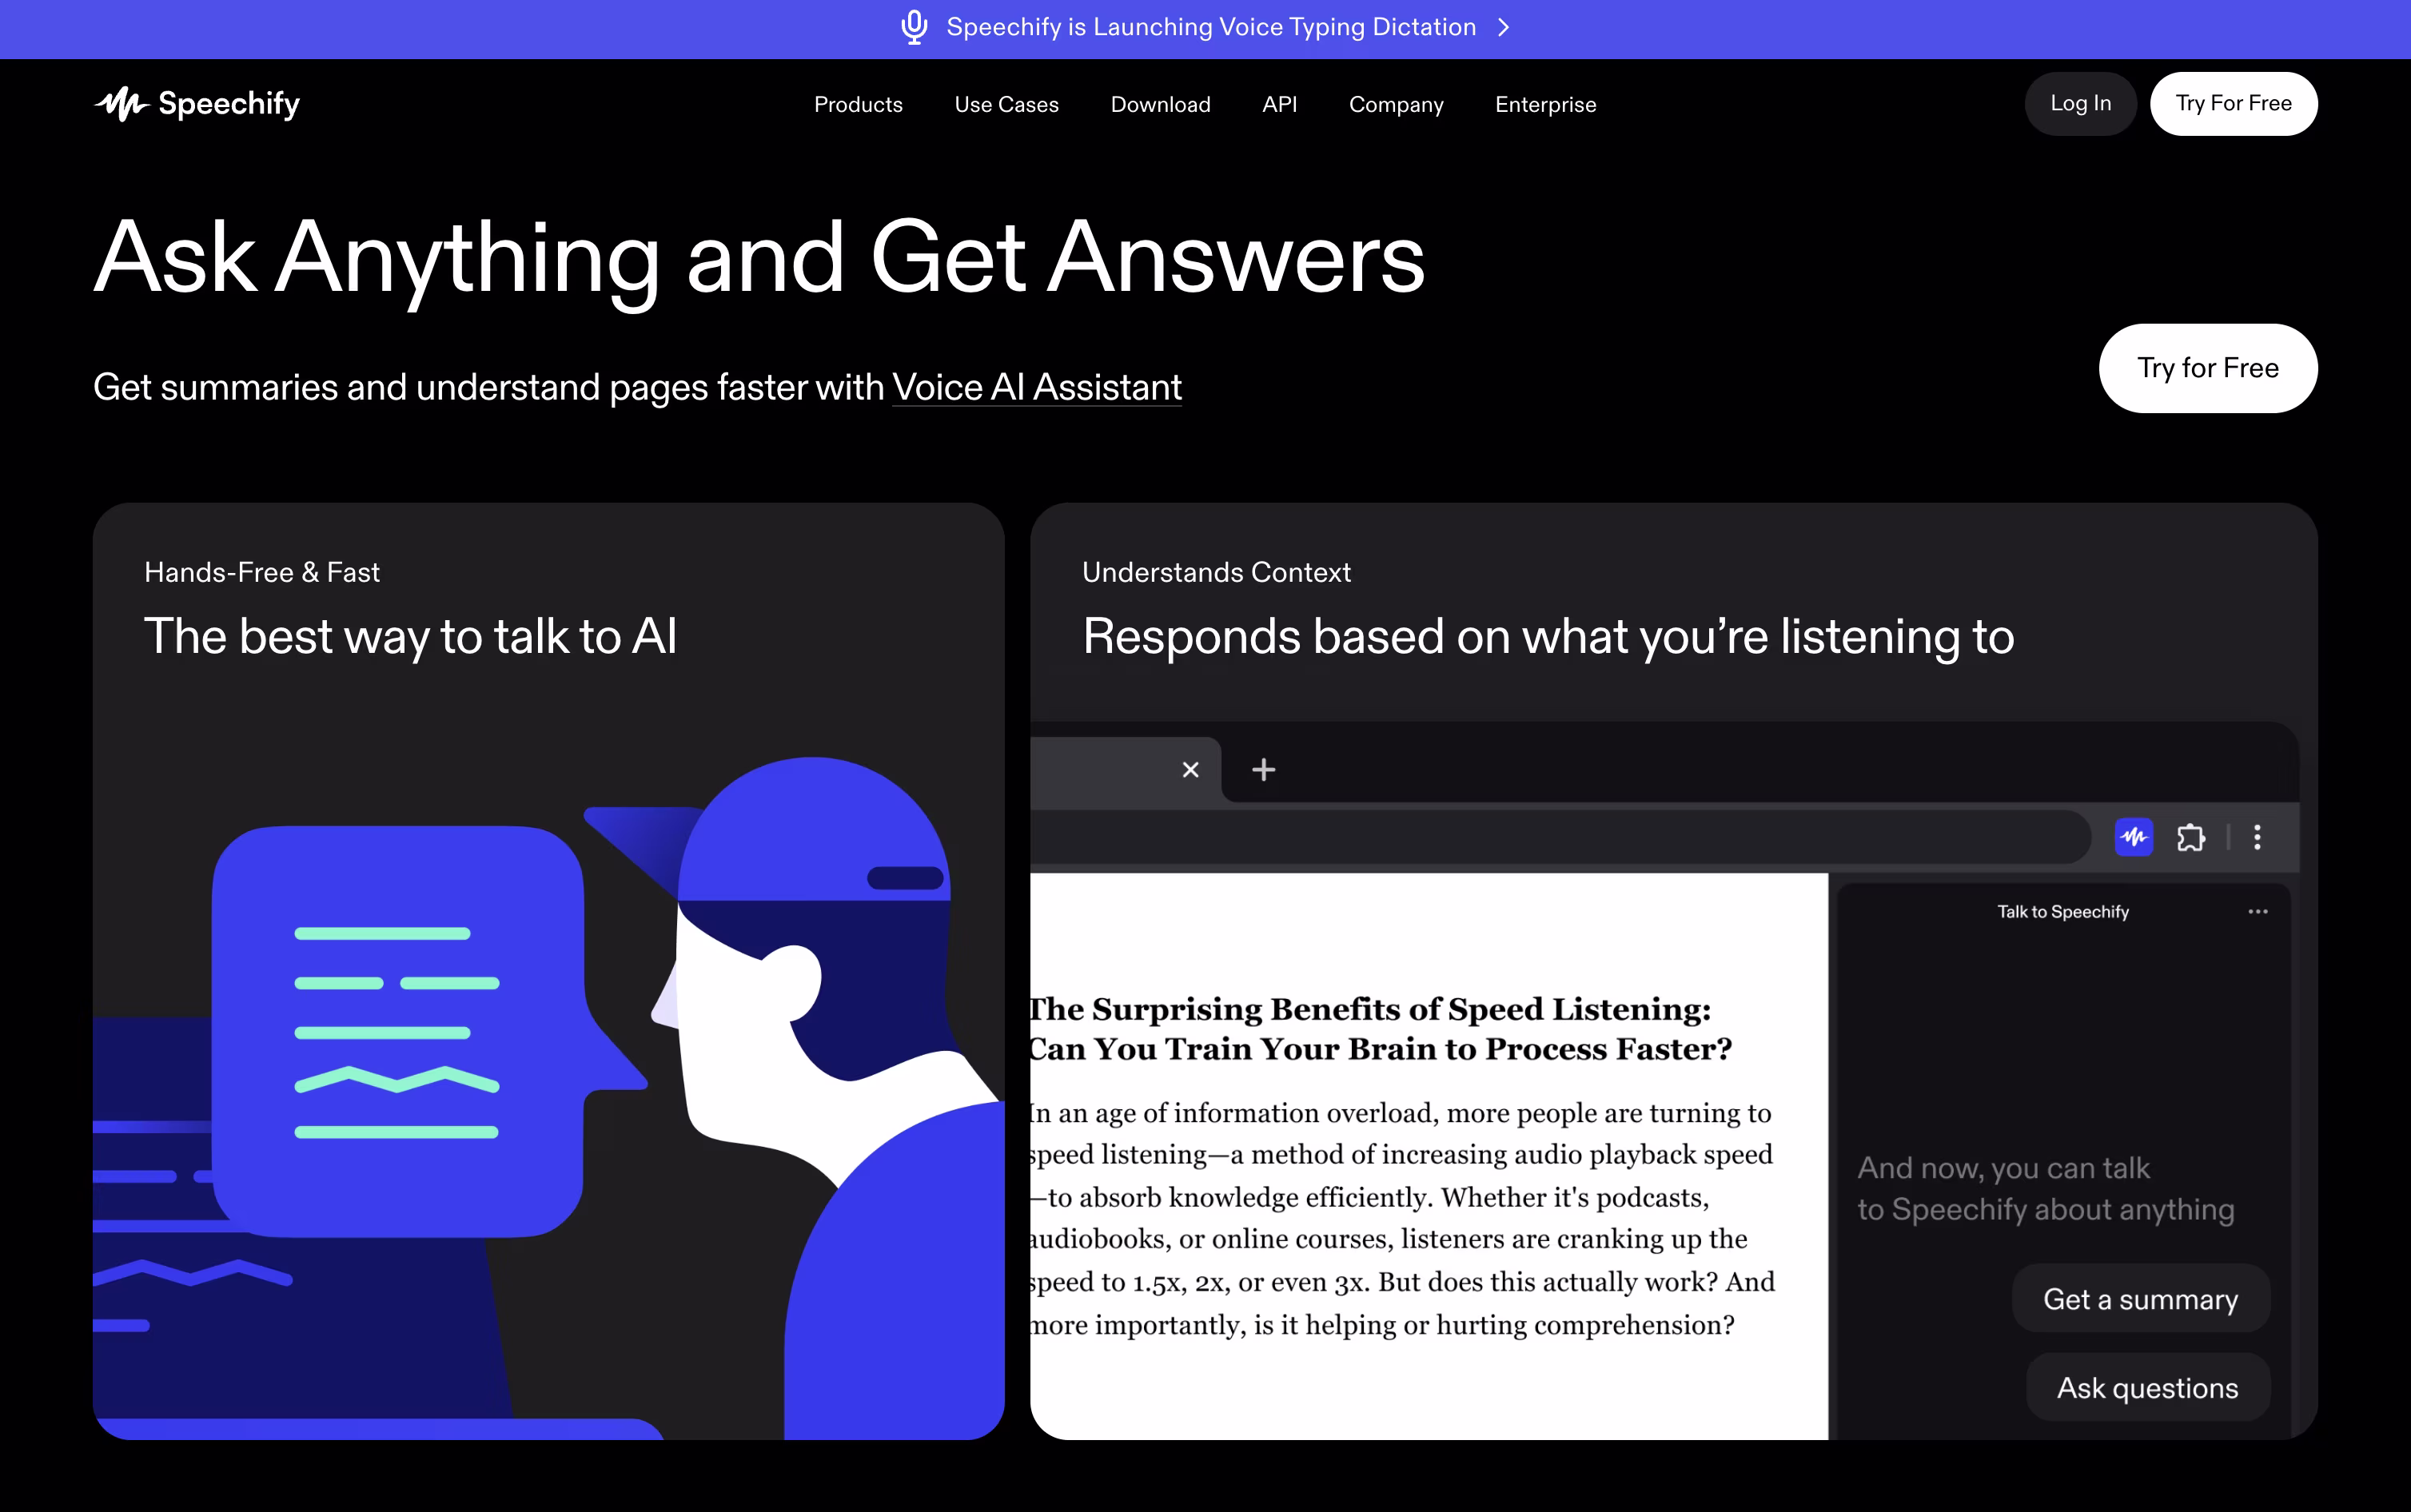Click the chevron arrow at the banner's end
Viewport: 2411px width, 1512px height.
click(x=1503, y=28)
